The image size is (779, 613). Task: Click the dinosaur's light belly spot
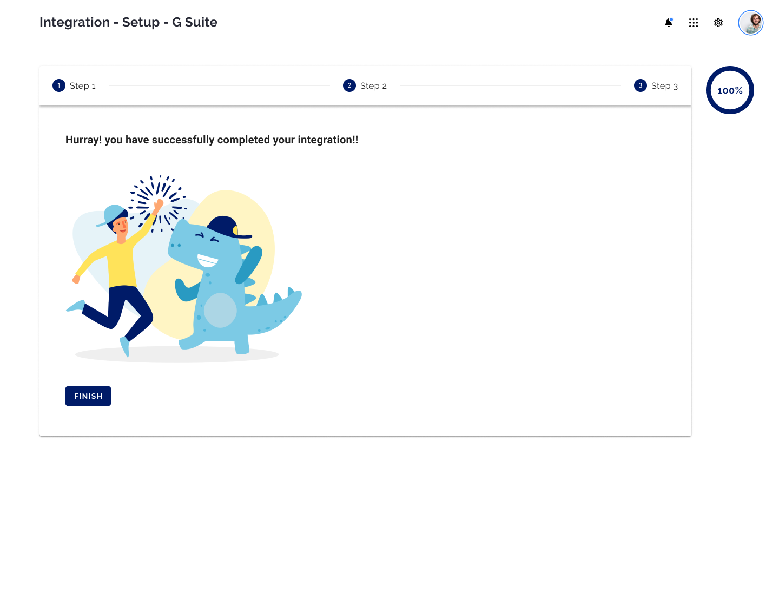coord(220,310)
